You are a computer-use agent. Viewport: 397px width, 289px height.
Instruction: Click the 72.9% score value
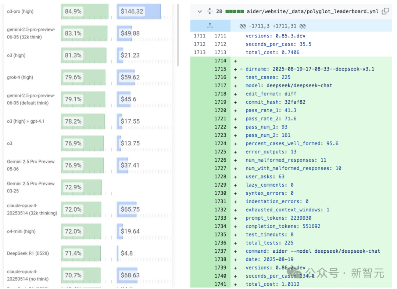point(73,187)
